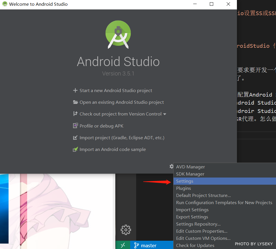Check out project from Version Control
The image size is (276, 249).
tap(120, 114)
